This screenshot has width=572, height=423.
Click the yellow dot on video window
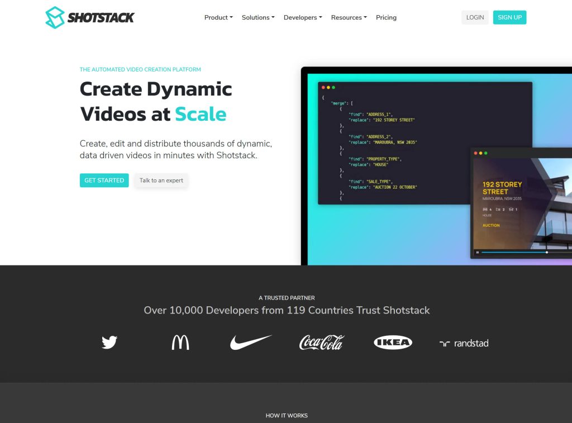481,153
